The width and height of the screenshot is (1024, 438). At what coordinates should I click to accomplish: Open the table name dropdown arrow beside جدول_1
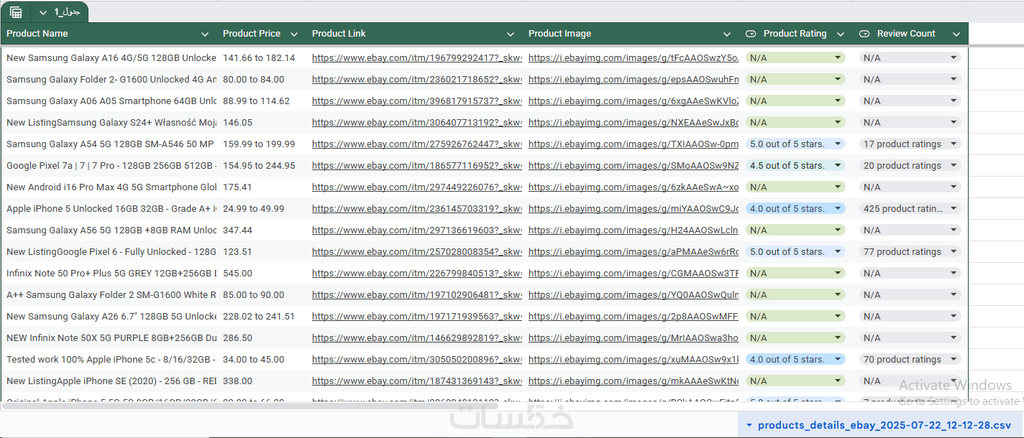pyautogui.click(x=44, y=12)
